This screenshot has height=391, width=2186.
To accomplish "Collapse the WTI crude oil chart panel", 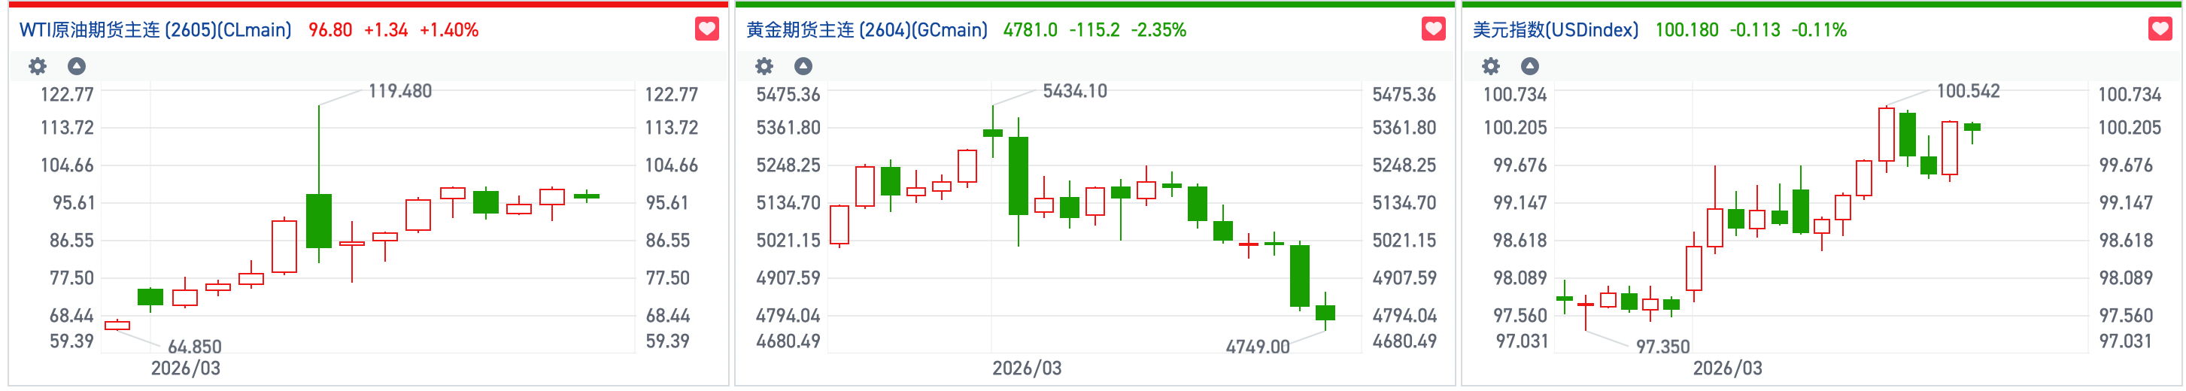I will point(77,66).
